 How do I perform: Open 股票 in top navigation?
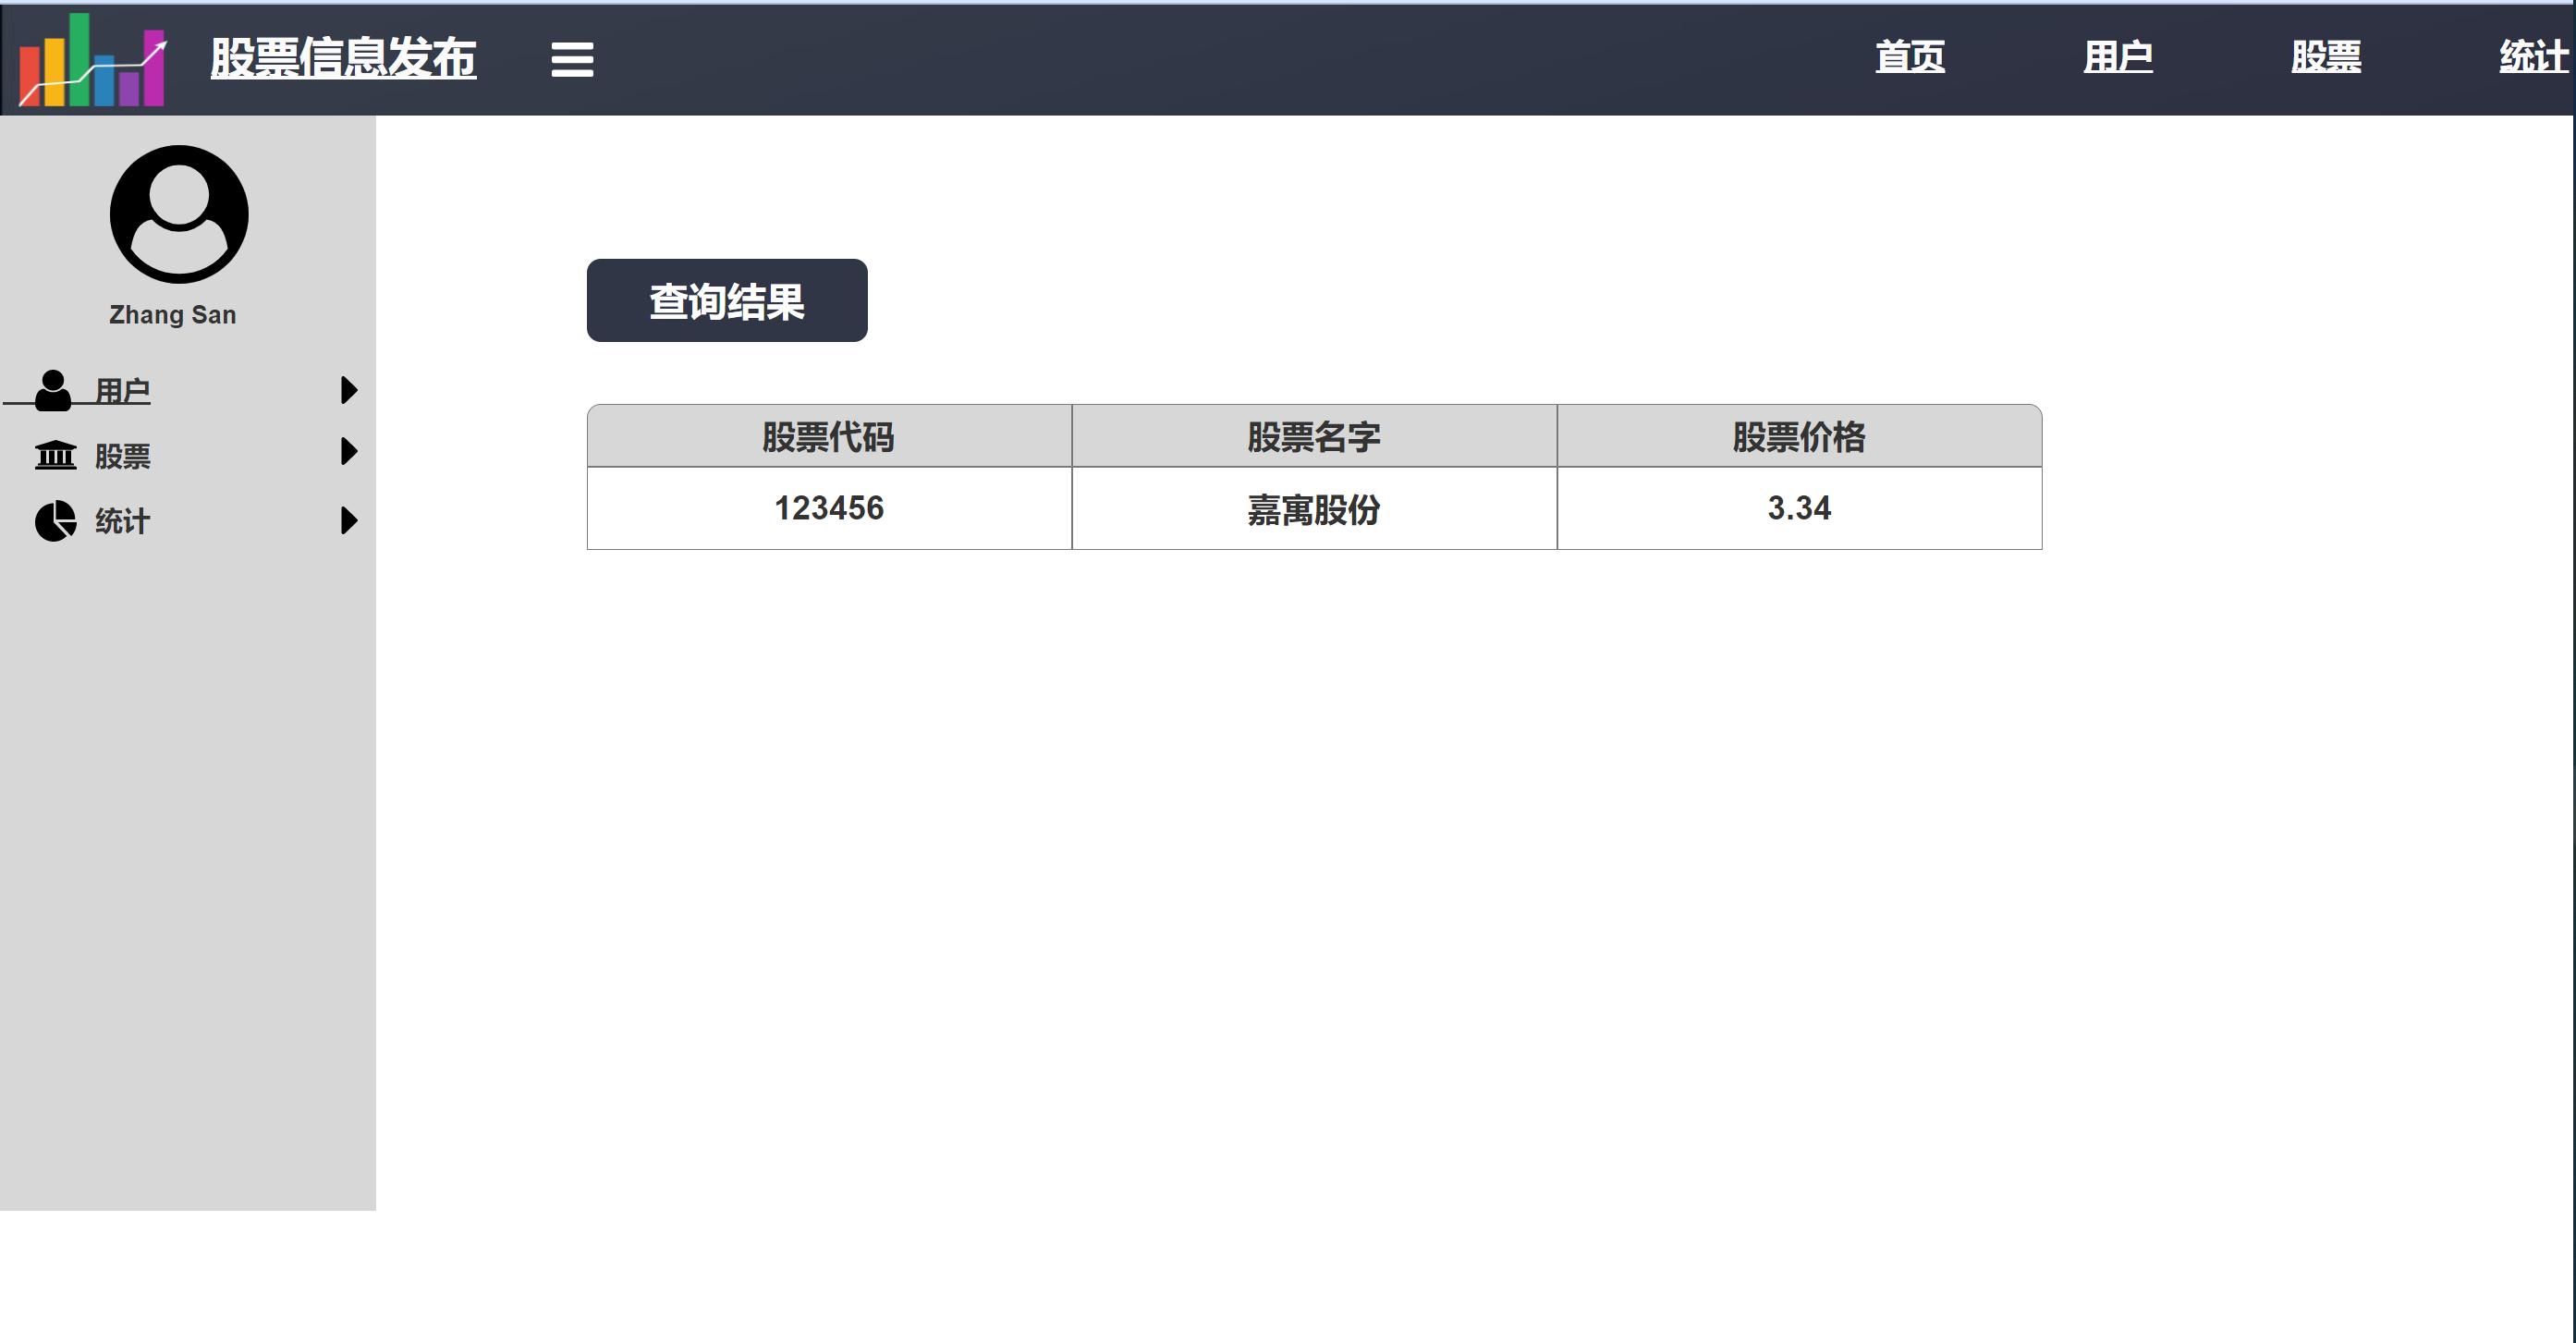point(2325,57)
